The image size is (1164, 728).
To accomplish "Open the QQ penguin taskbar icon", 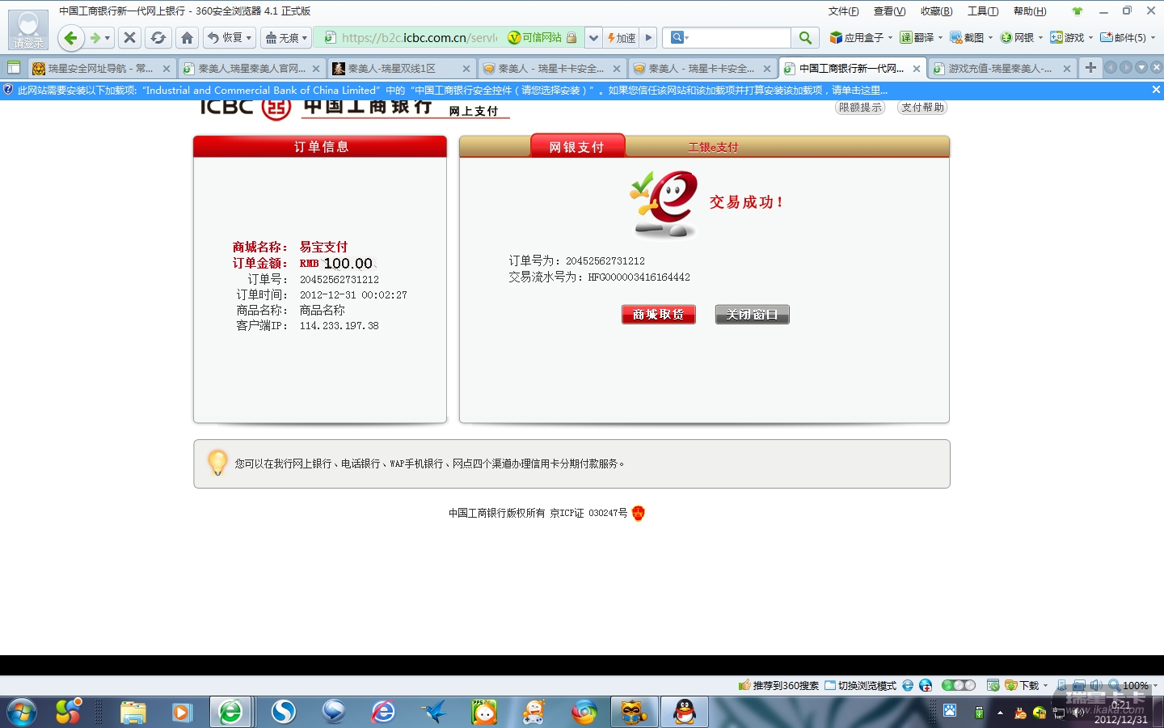I will click(685, 713).
